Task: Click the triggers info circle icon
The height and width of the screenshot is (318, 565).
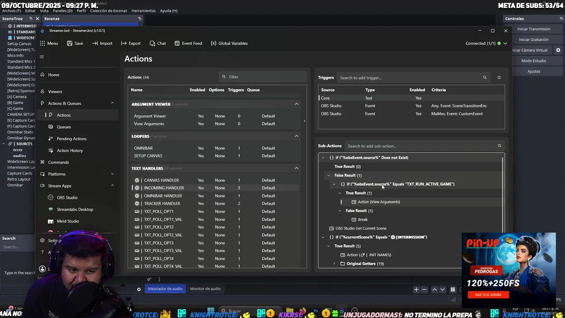Action: 499,78
